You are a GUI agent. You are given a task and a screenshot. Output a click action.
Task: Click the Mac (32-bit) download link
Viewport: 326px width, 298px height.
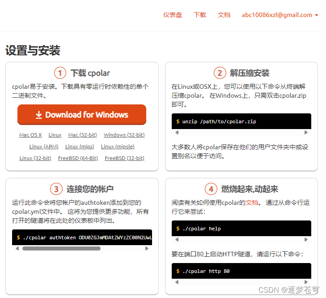point(83,135)
